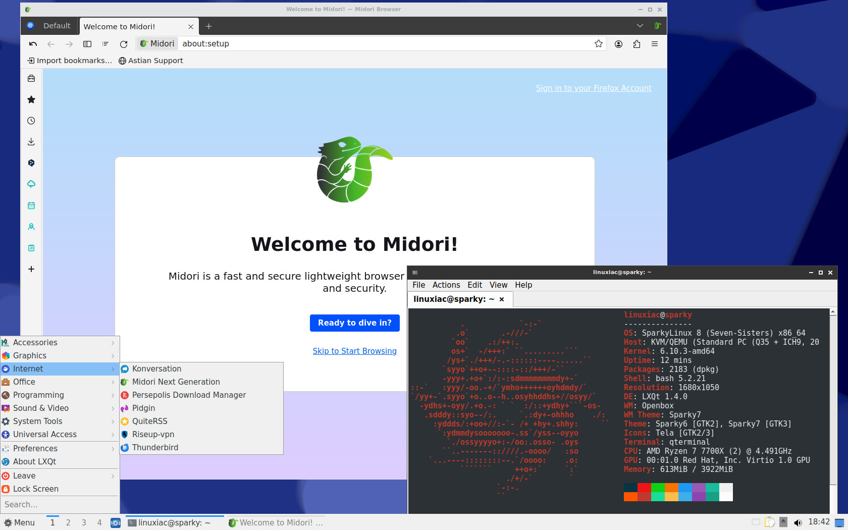848x530 pixels.
Task: Expand the Graphics menu category
Action: point(60,356)
